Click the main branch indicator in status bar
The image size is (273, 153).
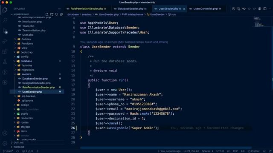coord(8,151)
